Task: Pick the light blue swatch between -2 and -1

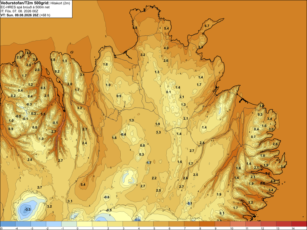Action: [x=54, y=224]
